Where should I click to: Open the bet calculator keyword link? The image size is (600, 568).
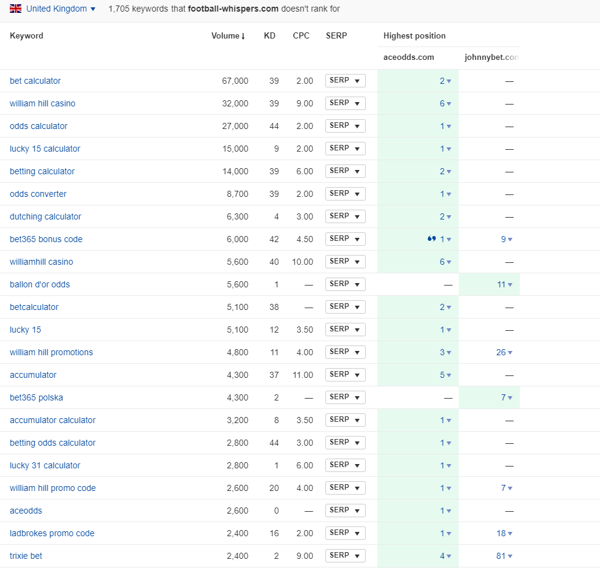coord(35,81)
